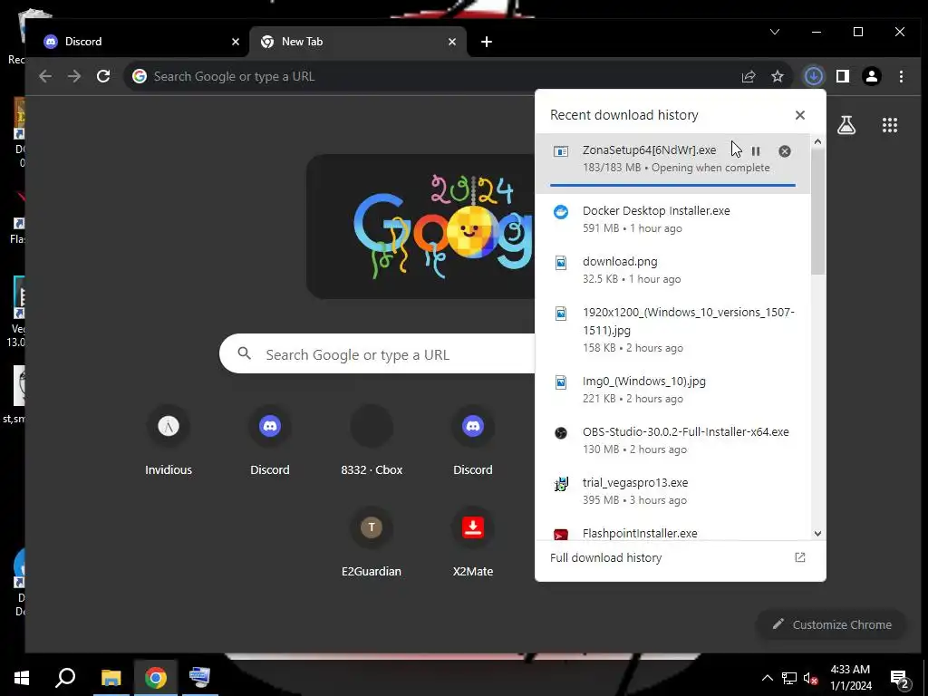Select the New Tab tab

[357, 42]
